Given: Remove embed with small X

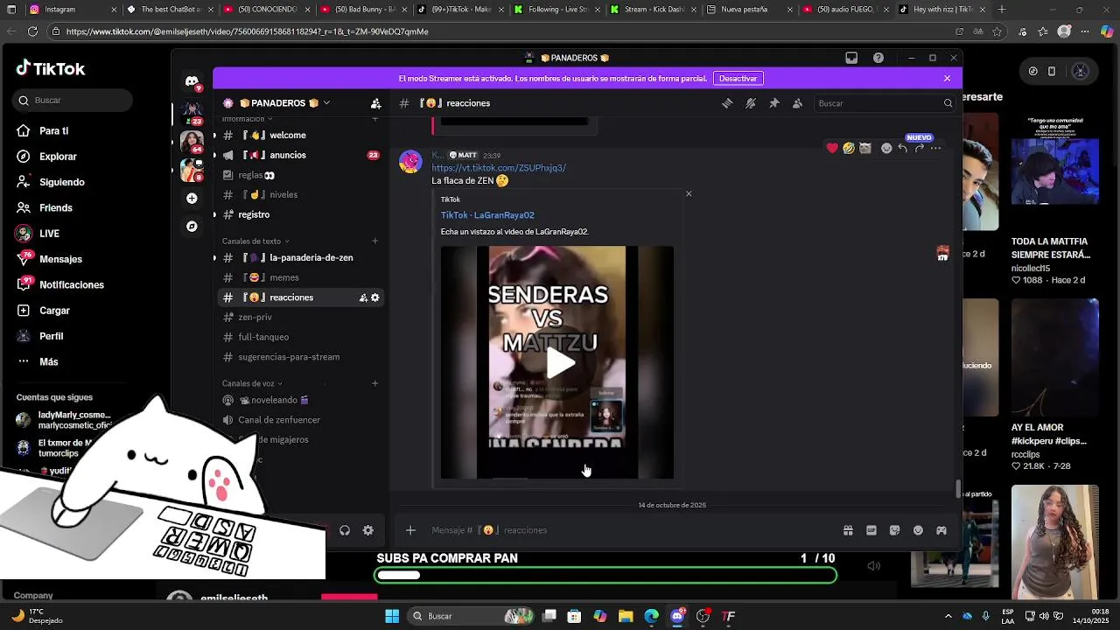Looking at the screenshot, I should pyautogui.click(x=689, y=193).
